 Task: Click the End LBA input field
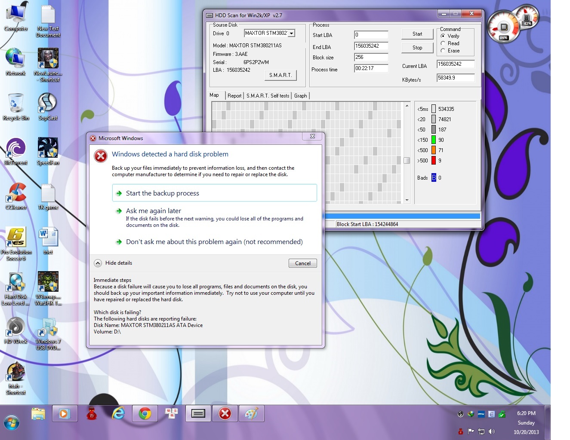371,46
